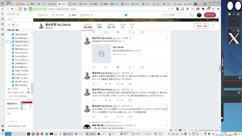Open profile avatar menu in Twitter header
Screen dimensions: 242x136
click(x=199, y=15)
